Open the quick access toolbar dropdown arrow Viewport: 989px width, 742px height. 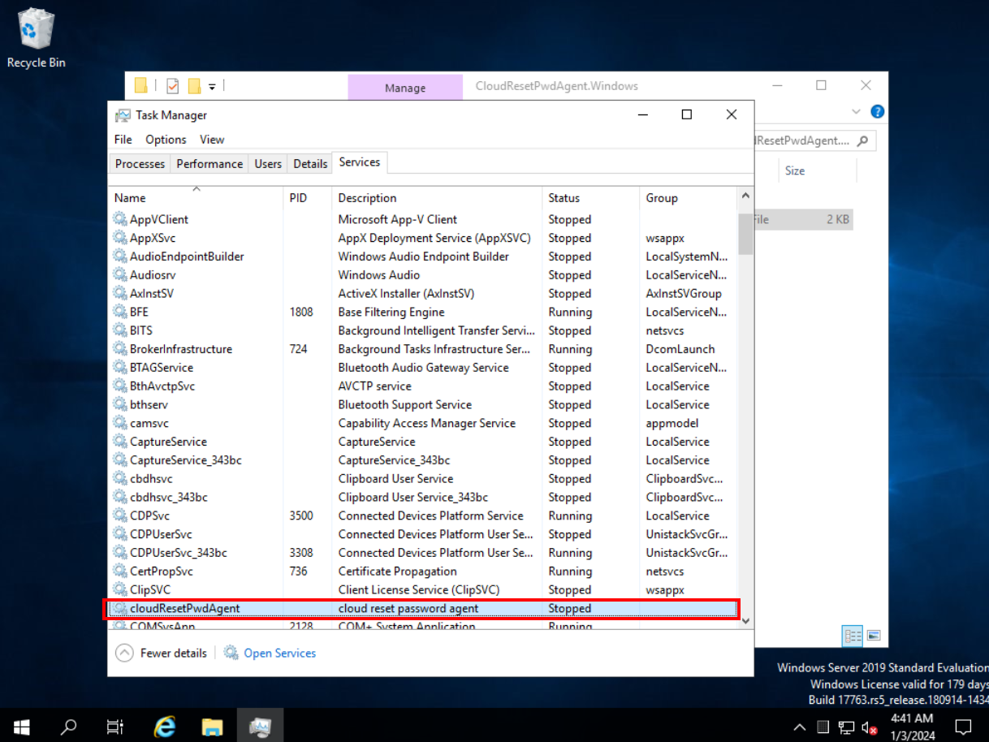tap(212, 86)
